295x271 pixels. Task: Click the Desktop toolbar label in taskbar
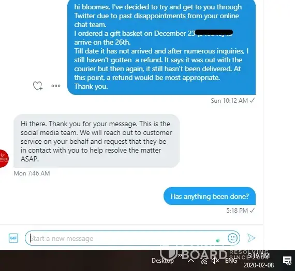point(163,261)
